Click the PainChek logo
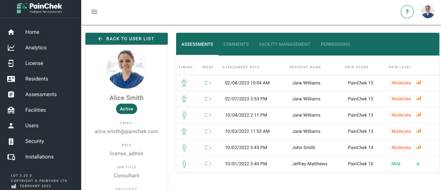 [x=40, y=8]
